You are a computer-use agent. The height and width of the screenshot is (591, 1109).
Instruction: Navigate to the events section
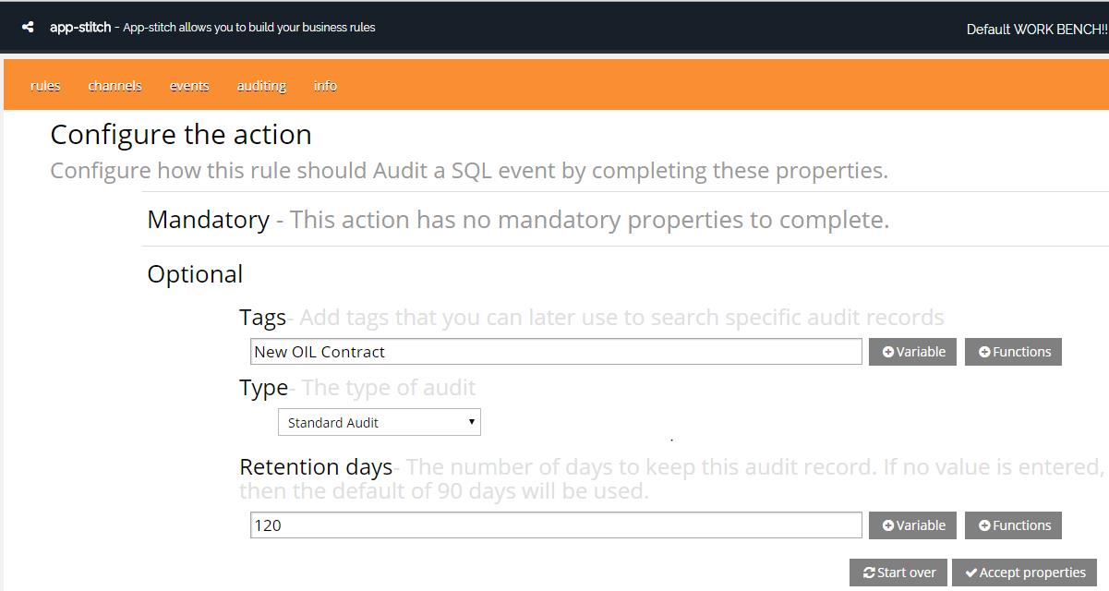189,86
